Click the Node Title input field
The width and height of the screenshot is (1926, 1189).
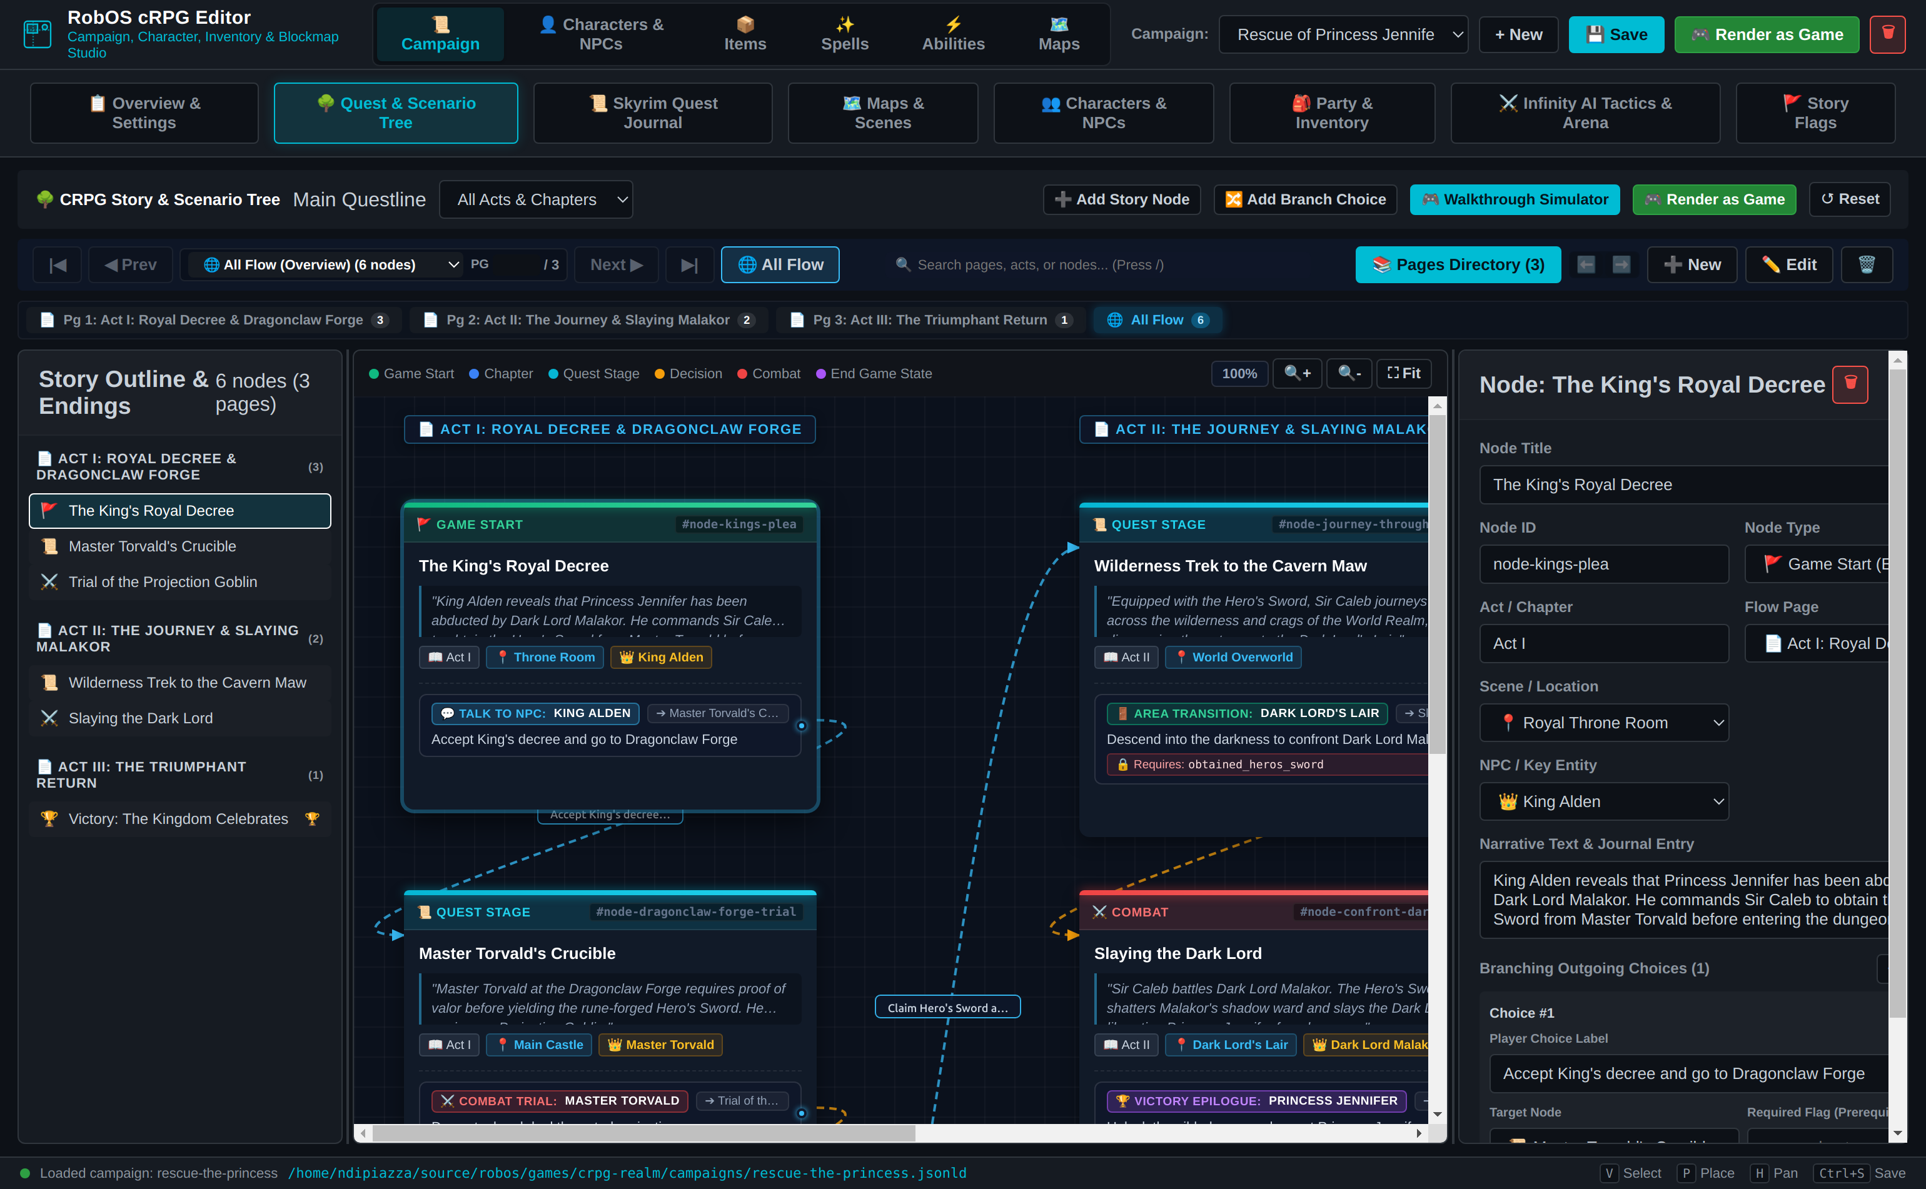point(1684,484)
